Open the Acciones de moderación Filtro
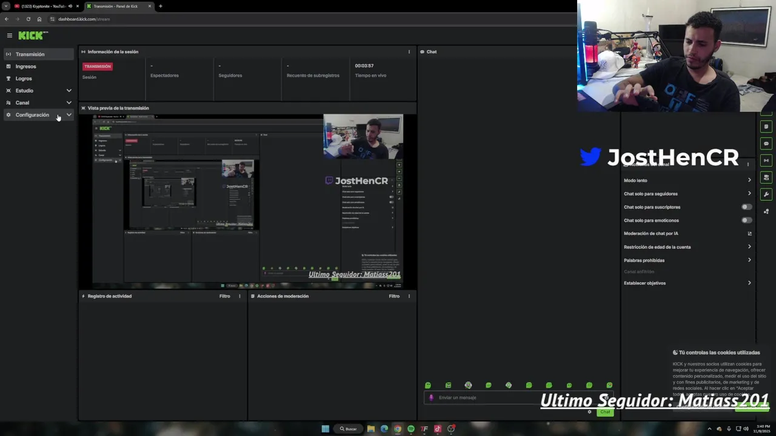 pos(394,296)
